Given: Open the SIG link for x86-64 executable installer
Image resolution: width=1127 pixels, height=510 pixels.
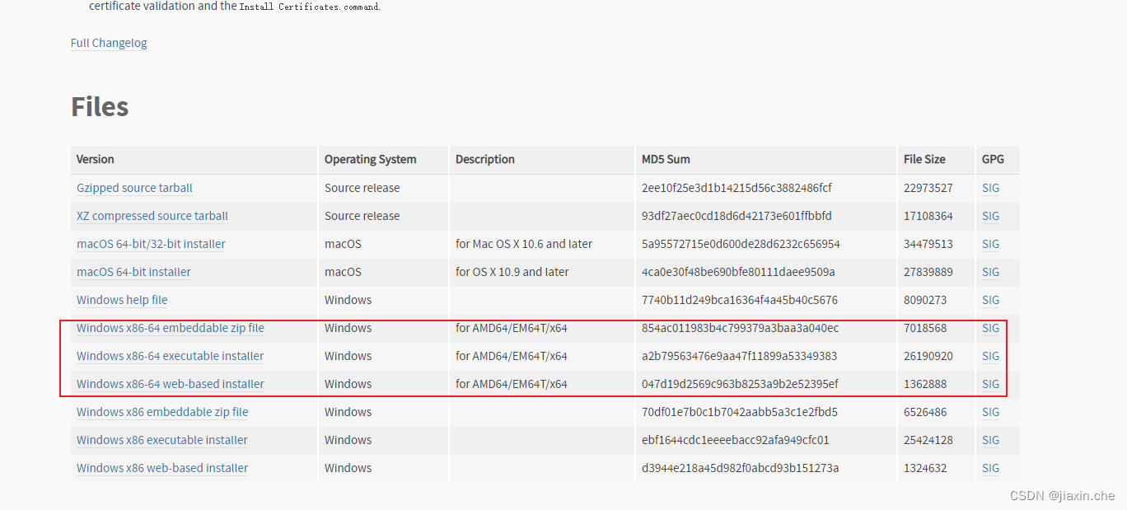Looking at the screenshot, I should (989, 356).
